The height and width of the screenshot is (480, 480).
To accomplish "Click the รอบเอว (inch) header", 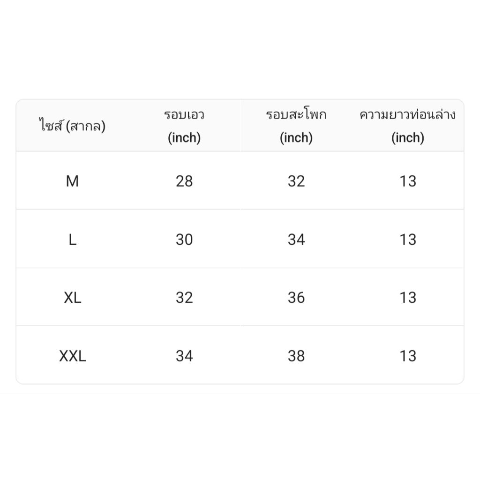I will [184, 126].
